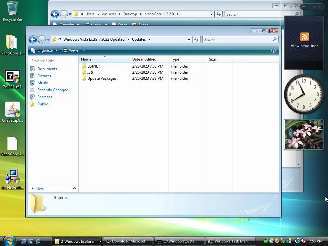Open address bar history dropdown in the Updates window
Screen dimensions: 328x246
pyautogui.click(x=189, y=39)
